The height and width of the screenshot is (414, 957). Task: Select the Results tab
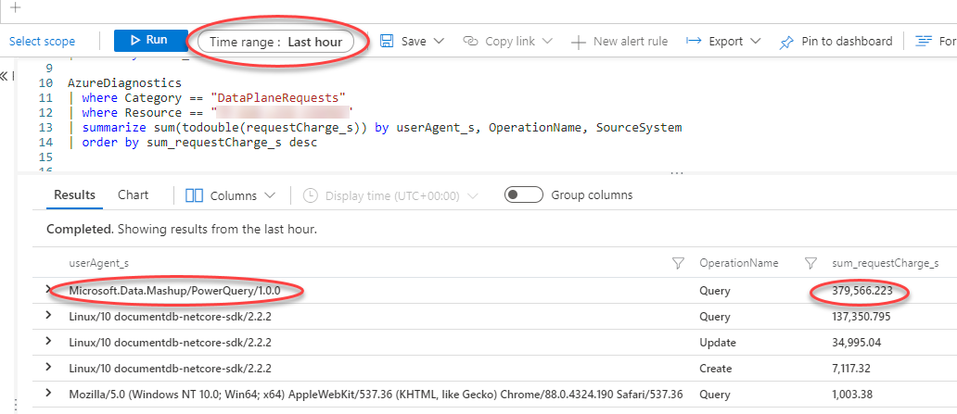tap(74, 195)
